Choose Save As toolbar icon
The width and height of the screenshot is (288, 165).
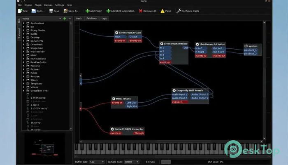[x=65, y=11]
